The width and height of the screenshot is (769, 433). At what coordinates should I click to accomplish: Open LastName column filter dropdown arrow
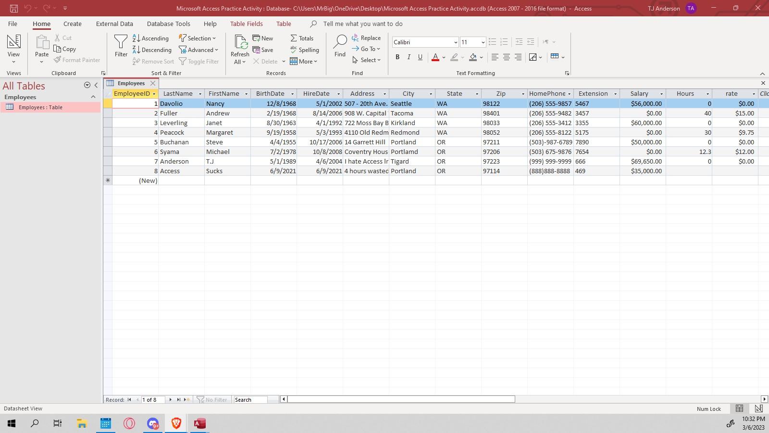(200, 94)
